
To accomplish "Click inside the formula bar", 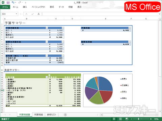I will (x=101, y=14).
